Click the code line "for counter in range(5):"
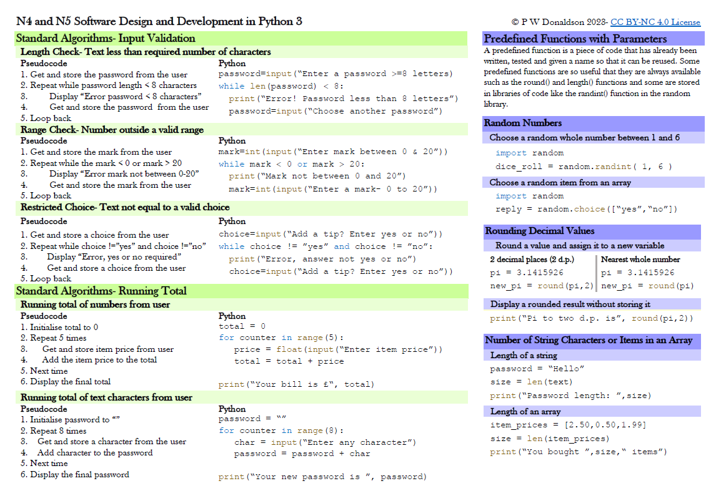 tap(281, 338)
